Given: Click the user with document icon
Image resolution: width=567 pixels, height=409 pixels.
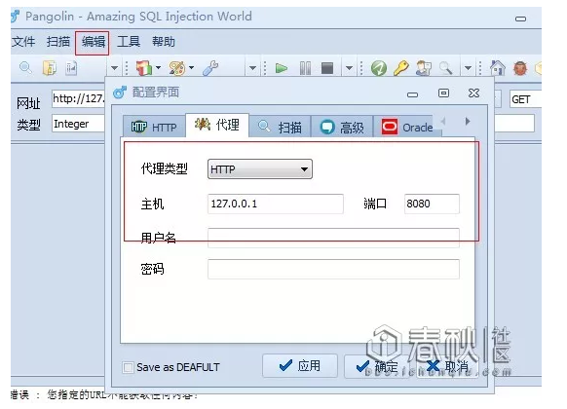Looking at the screenshot, I should point(424,68).
